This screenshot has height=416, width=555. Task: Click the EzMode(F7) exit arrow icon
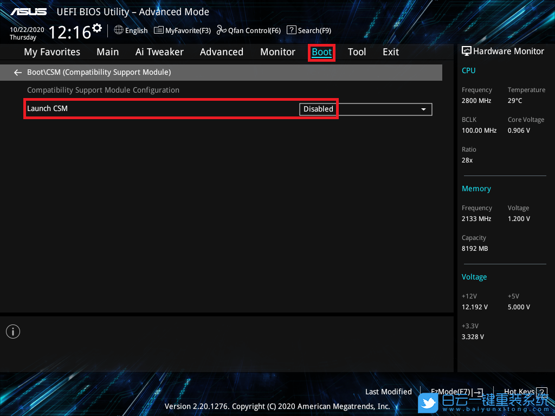click(477, 392)
